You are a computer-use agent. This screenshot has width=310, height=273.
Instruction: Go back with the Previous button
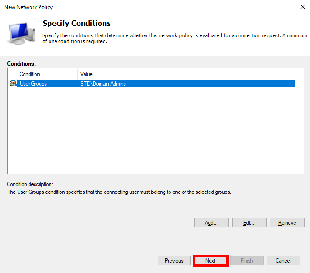174,261
